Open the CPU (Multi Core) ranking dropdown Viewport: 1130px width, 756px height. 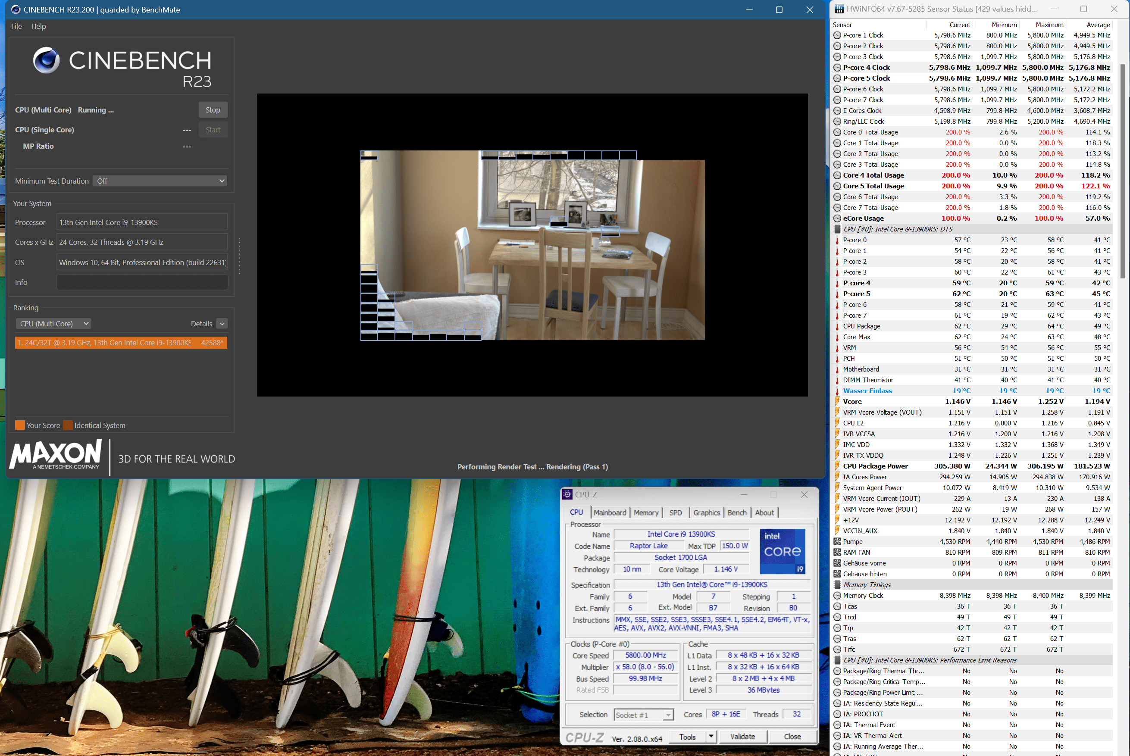[53, 324]
